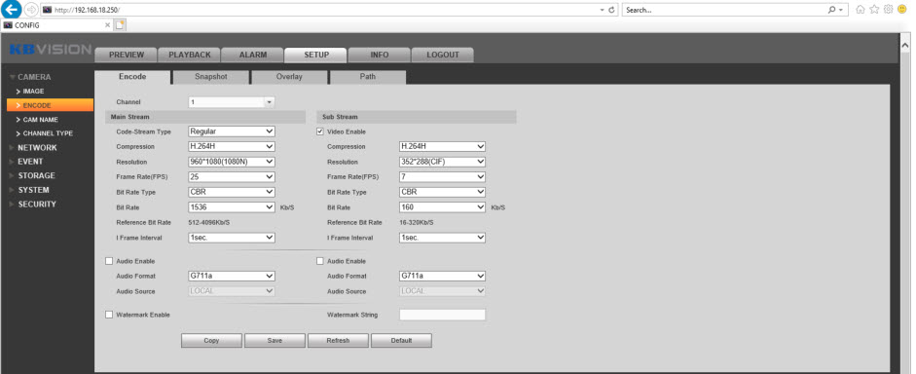
Task: Open a new browser tab
Action: [120, 24]
